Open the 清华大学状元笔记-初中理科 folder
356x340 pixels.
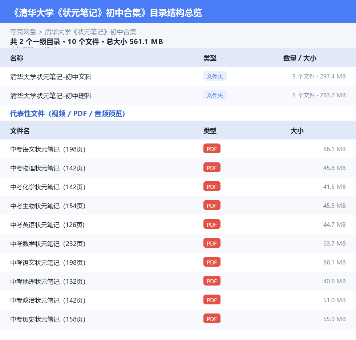click(50, 96)
